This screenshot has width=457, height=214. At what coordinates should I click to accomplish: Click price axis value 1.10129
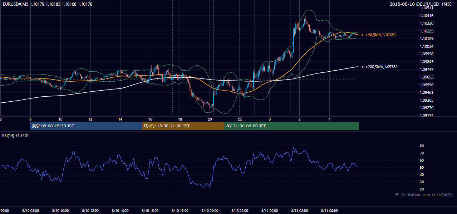click(x=426, y=39)
